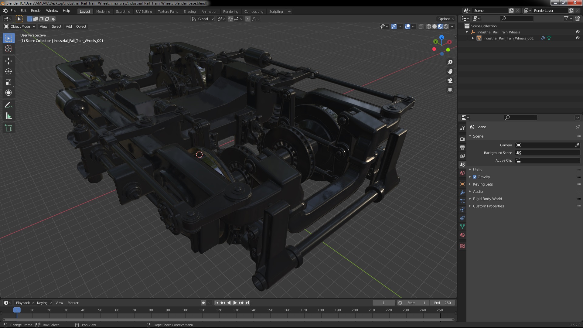
Task: Toggle snapping magnet in header
Action: coord(230,19)
